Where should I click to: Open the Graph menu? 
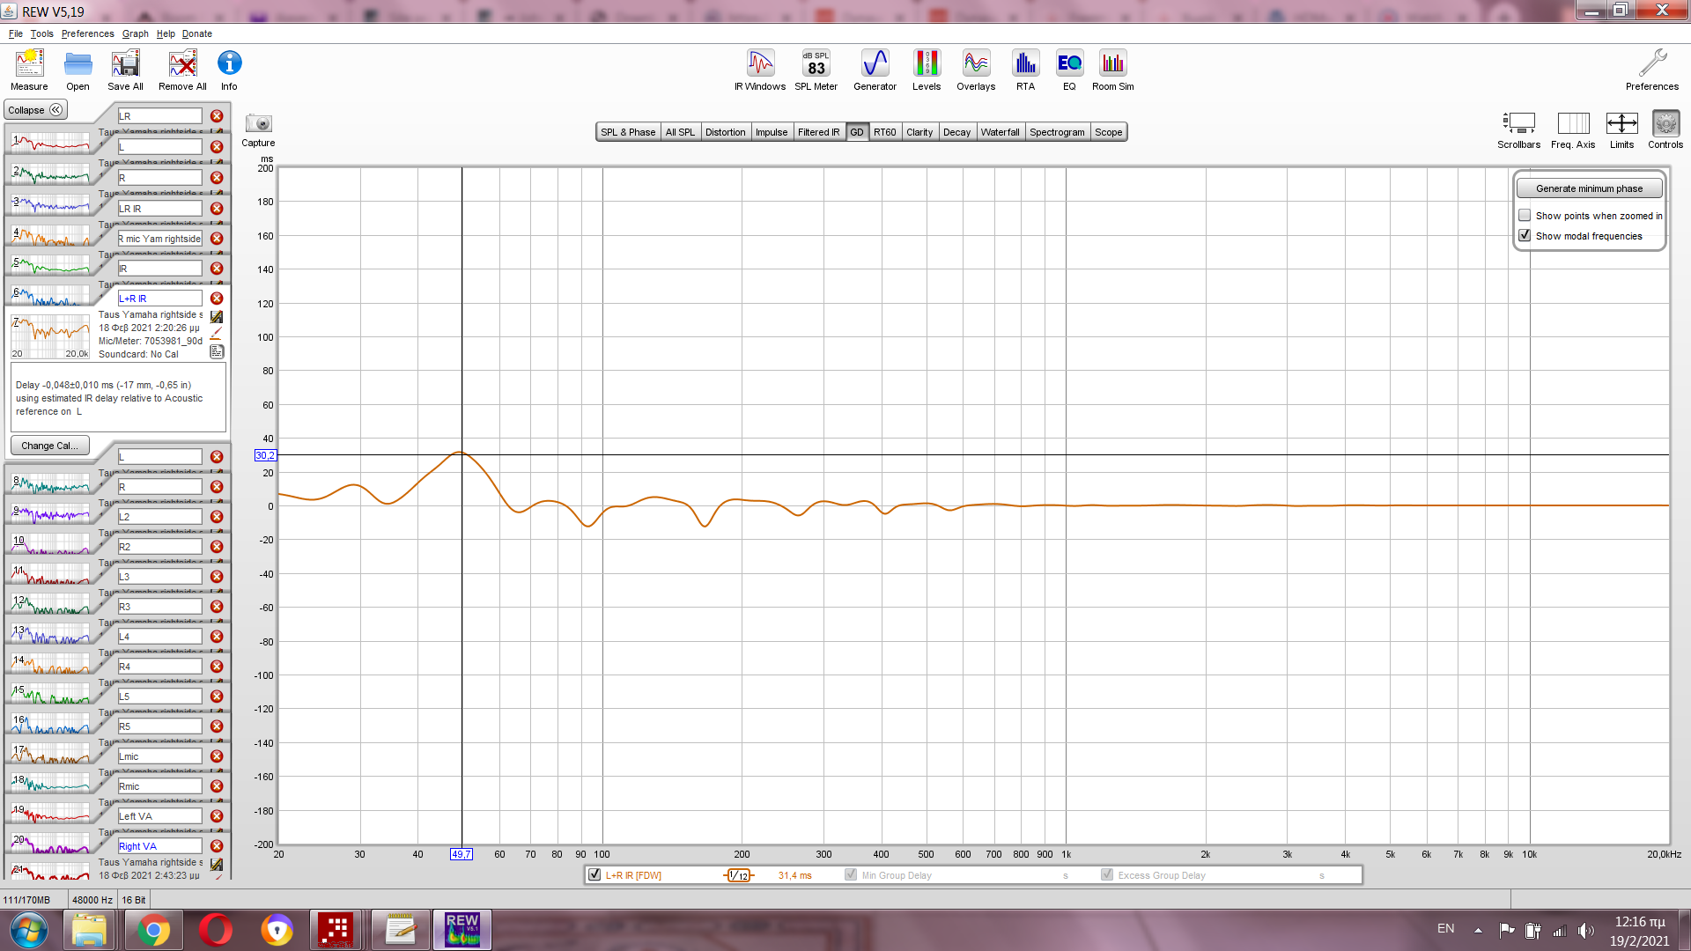coord(135,33)
